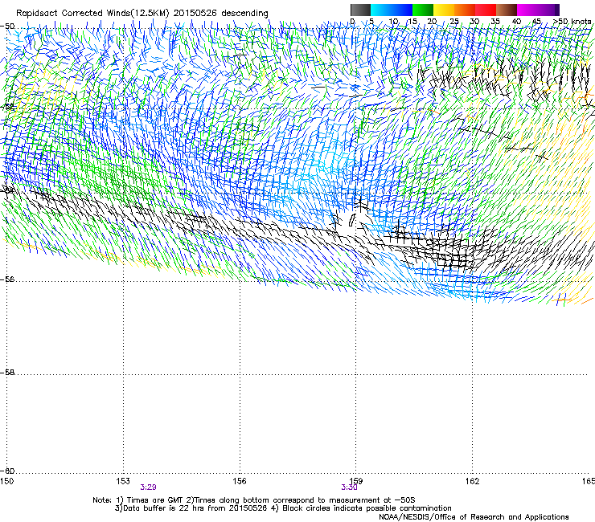The image size is (595, 522).
Task: Click the 159 longitude axis label
Action: point(356,481)
